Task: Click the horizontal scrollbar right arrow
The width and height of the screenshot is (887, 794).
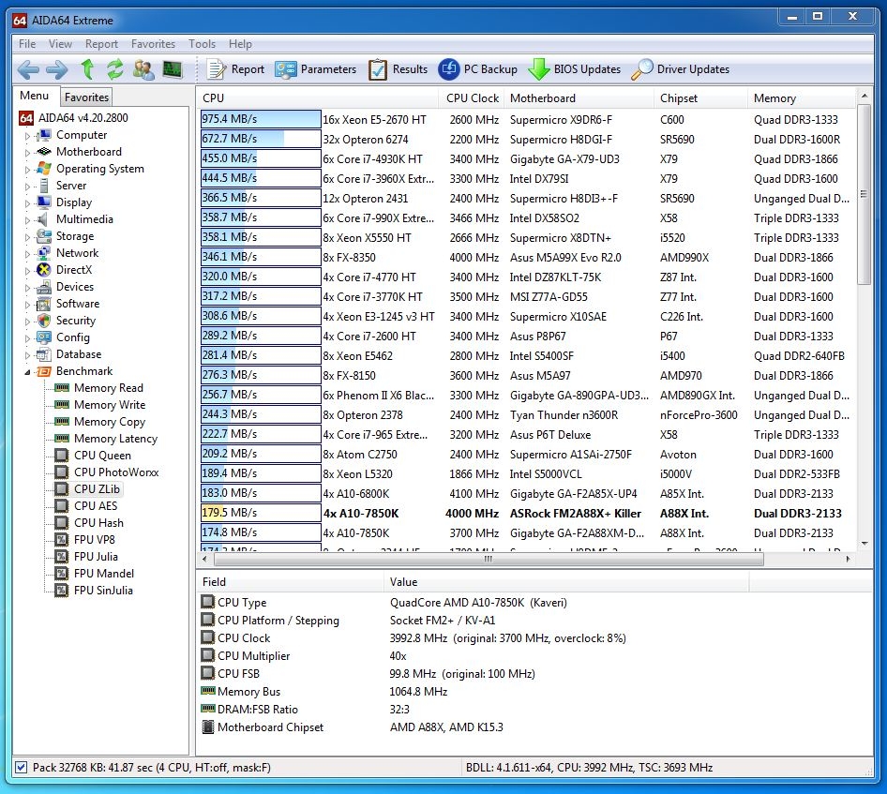Action: pos(848,559)
